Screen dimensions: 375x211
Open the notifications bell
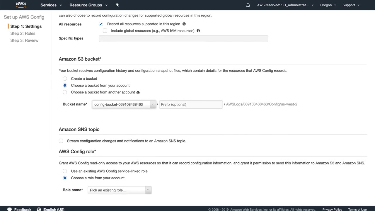[x=248, y=5]
